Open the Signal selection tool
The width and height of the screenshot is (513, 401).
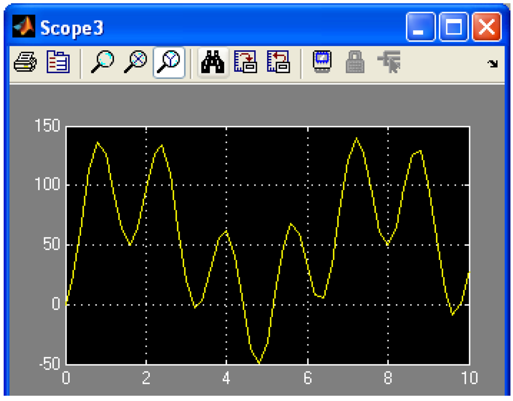[389, 63]
